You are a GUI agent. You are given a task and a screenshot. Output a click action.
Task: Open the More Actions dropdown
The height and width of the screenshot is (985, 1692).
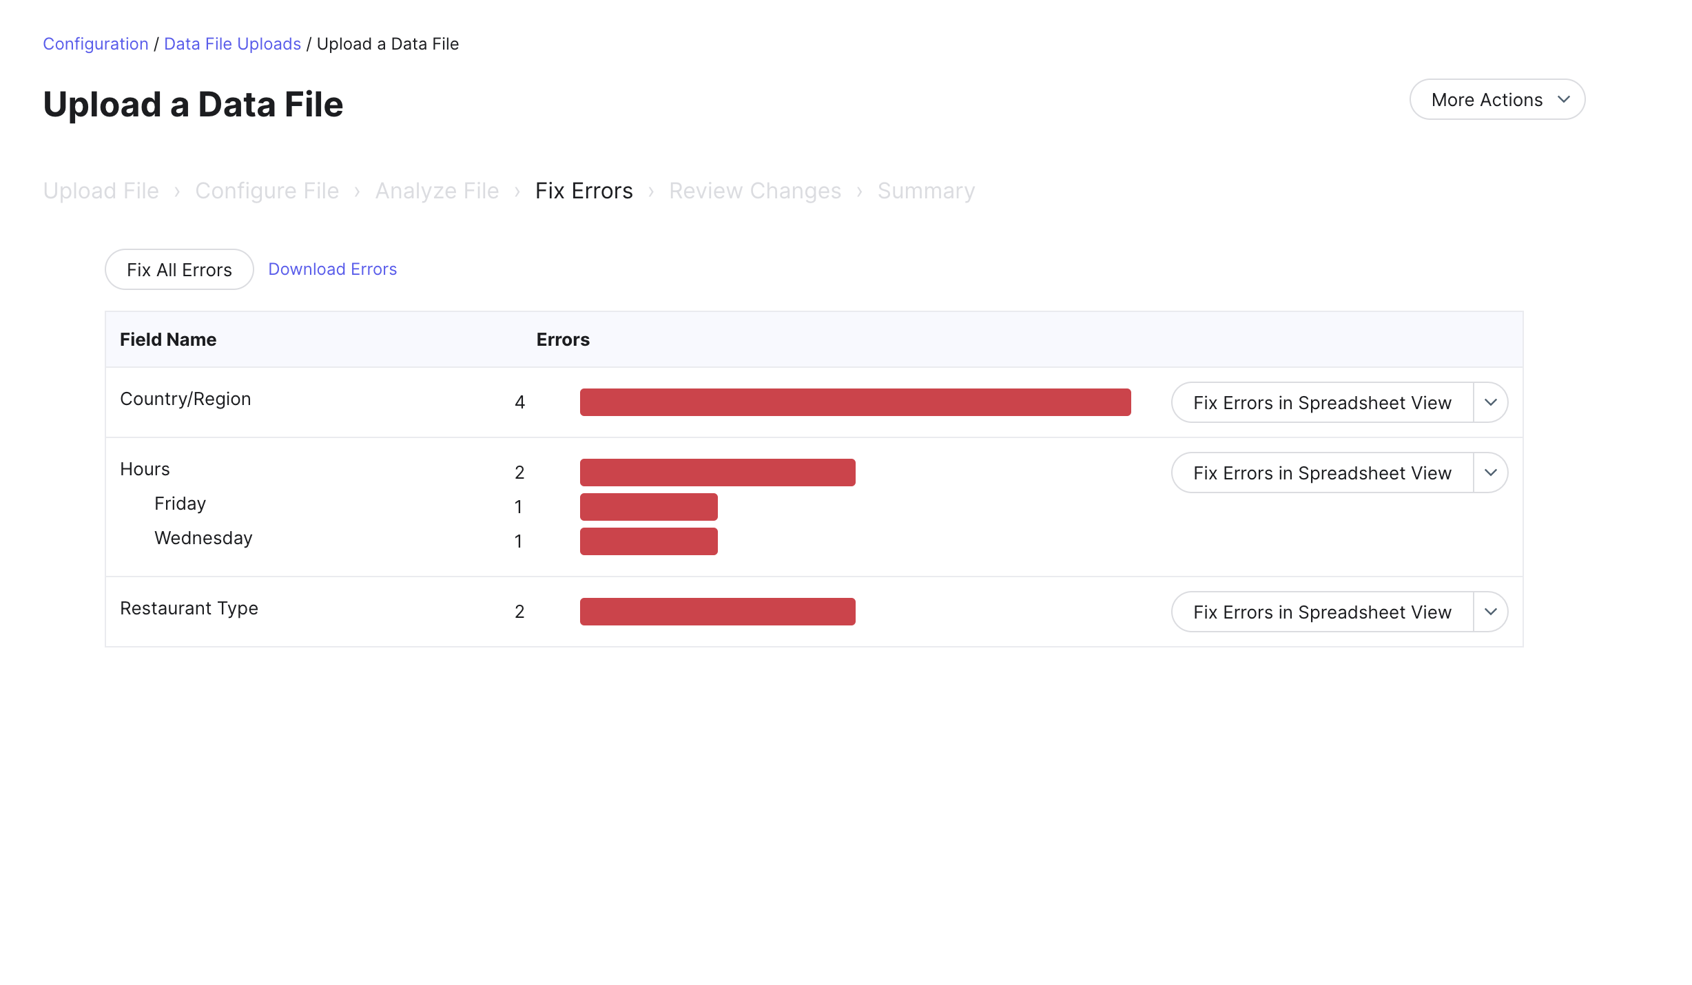pos(1497,100)
